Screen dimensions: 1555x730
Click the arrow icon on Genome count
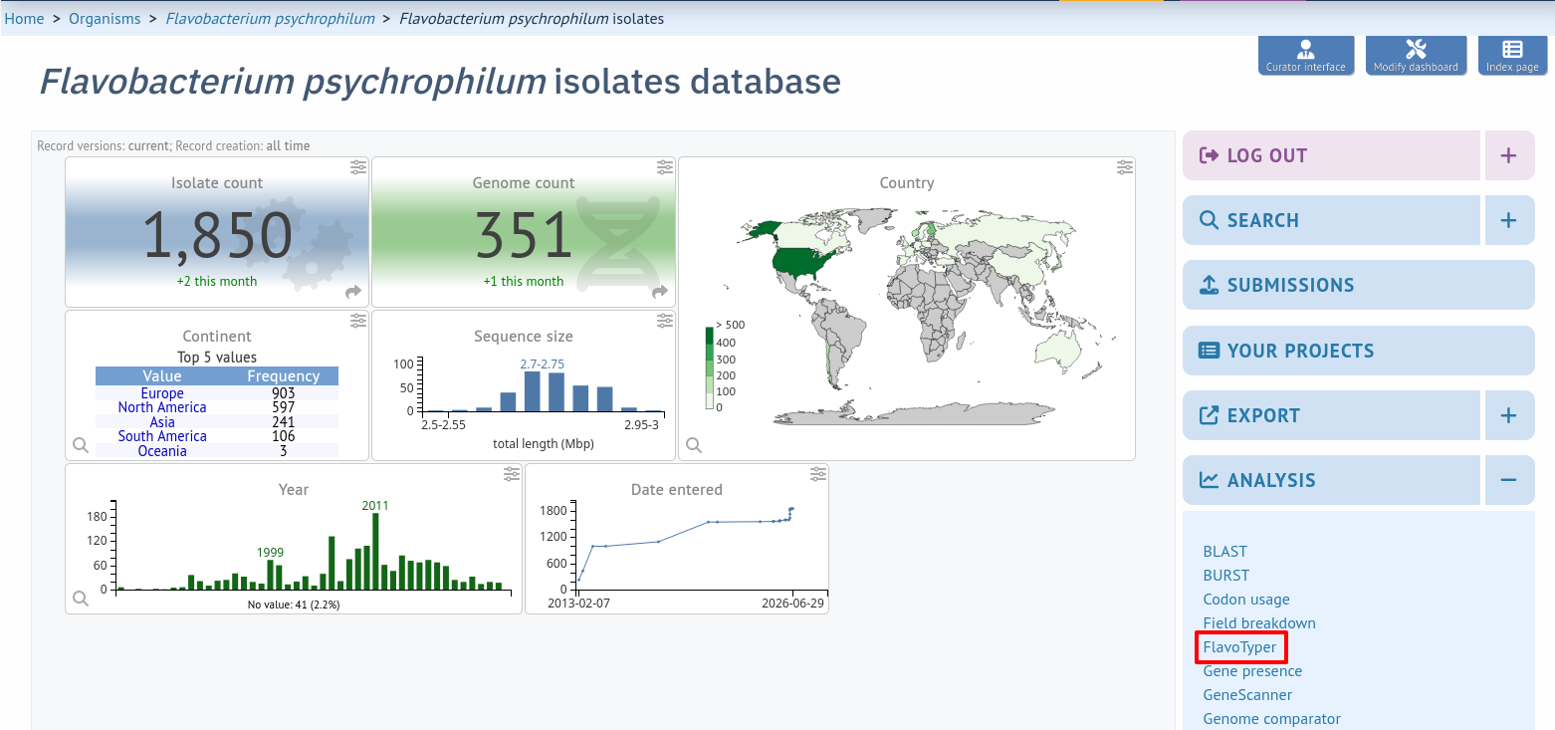click(x=660, y=292)
